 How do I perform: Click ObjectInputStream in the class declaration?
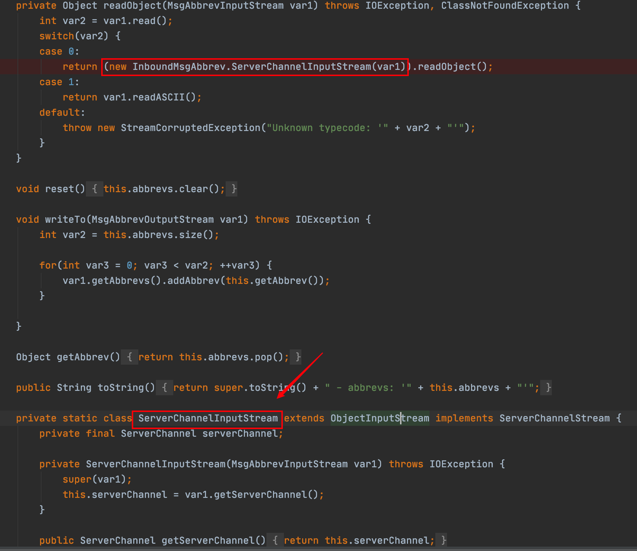tap(379, 418)
